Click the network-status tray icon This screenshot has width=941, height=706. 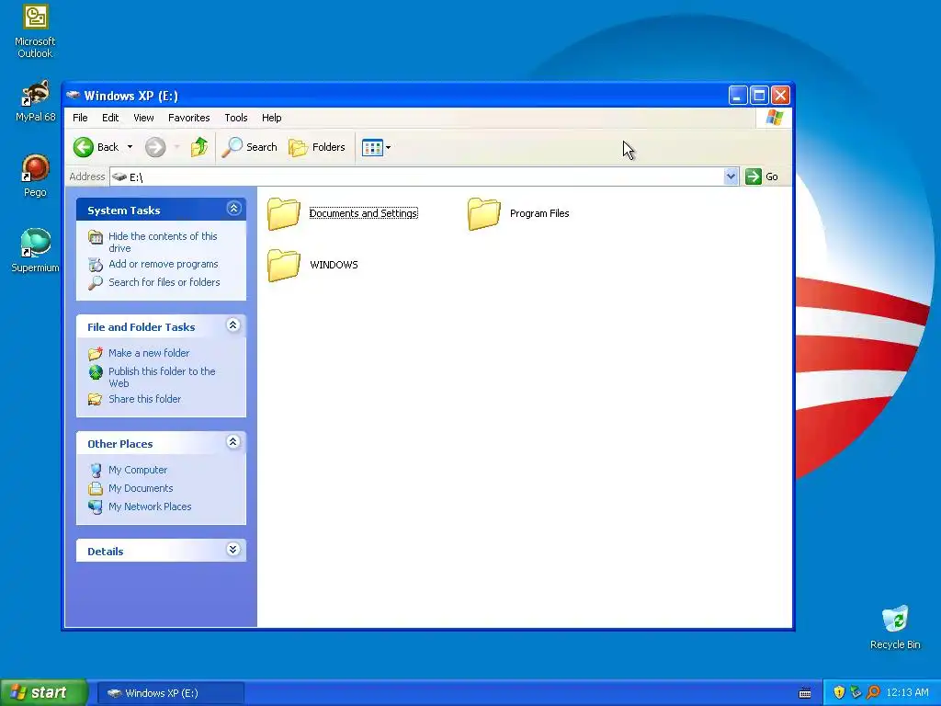pos(856,693)
